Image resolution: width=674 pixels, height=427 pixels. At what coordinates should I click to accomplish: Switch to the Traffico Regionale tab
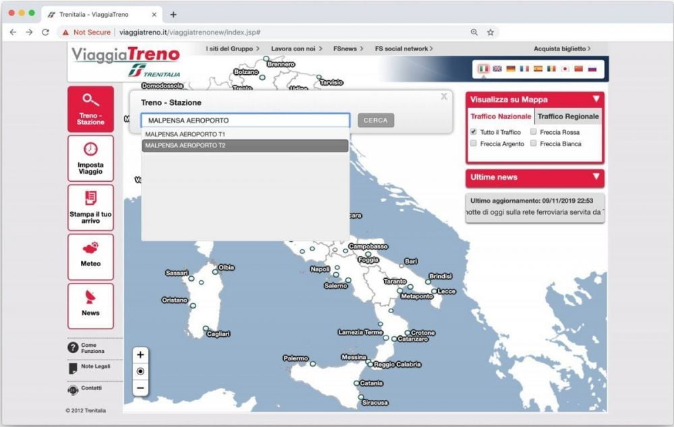(x=569, y=116)
